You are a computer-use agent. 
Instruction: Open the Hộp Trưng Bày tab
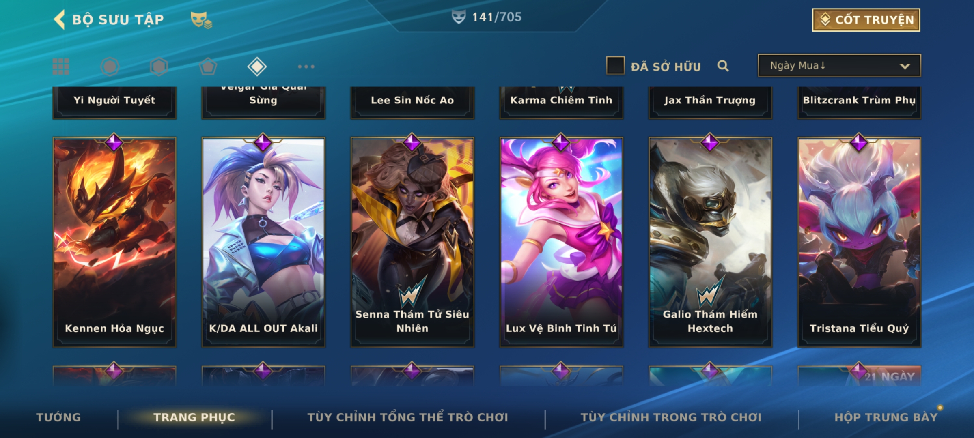(x=886, y=417)
